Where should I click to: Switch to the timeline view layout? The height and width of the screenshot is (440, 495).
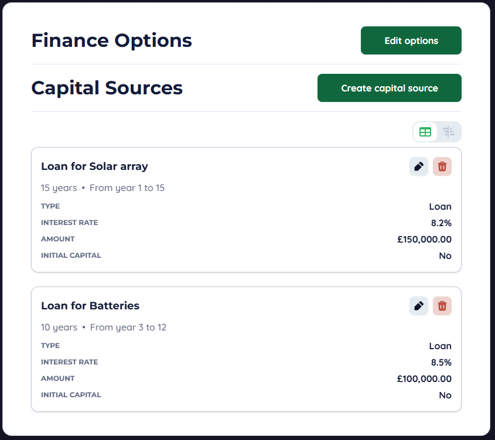[x=449, y=132]
